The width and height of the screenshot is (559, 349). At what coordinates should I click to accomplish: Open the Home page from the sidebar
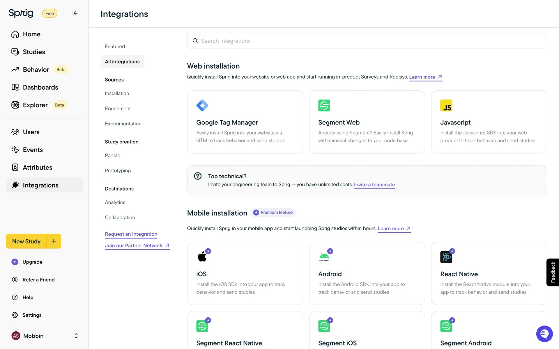(x=31, y=34)
